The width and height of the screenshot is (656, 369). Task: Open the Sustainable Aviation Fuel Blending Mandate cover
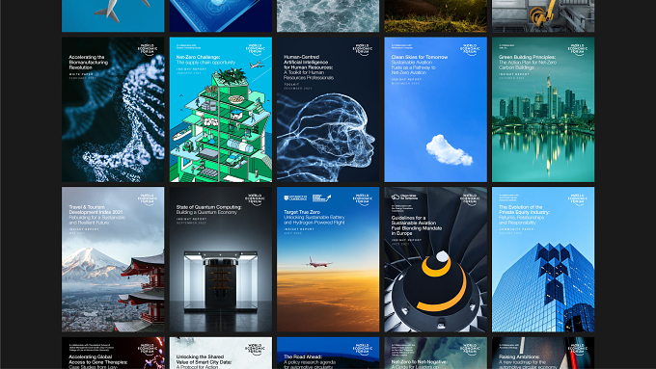[x=435, y=259]
